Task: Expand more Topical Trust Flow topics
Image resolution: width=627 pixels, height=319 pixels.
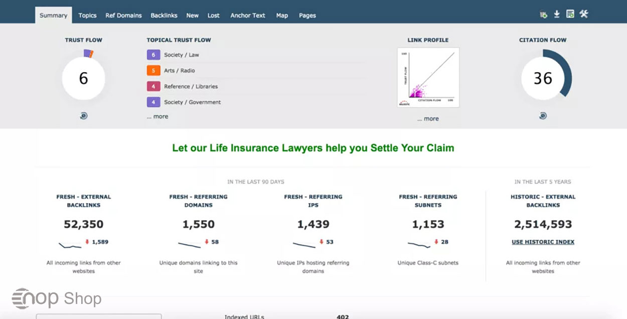Action: [158, 116]
